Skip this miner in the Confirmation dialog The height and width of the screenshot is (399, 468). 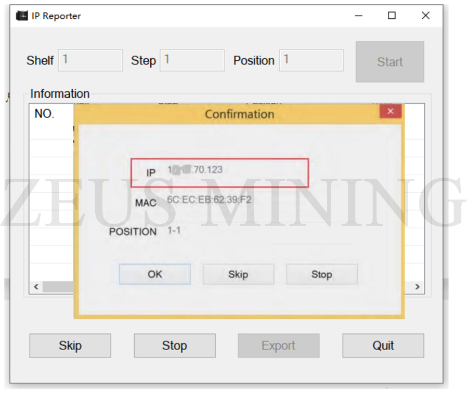pos(238,274)
